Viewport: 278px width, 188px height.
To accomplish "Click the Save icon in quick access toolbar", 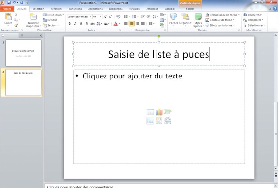I will (x=9, y=3).
